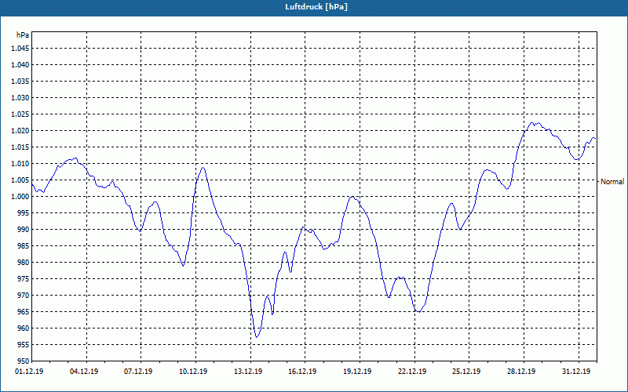
Task: Click the 960 y-axis label
Action: click(x=24, y=328)
